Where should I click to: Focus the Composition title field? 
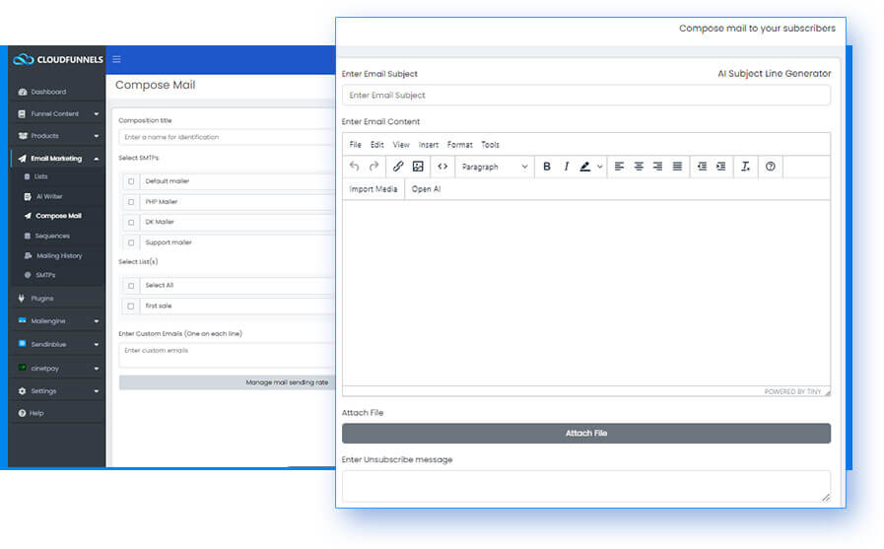(x=228, y=137)
